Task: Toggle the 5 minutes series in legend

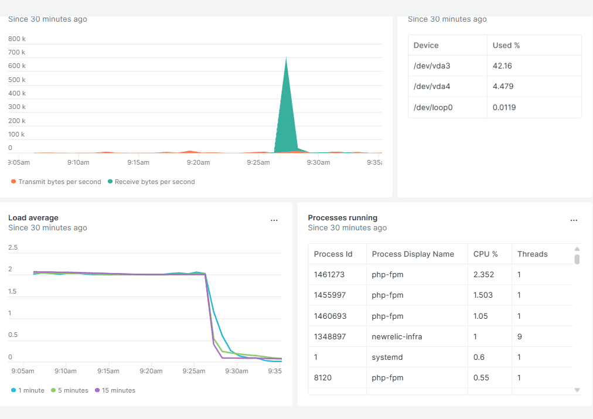Action: click(x=70, y=390)
